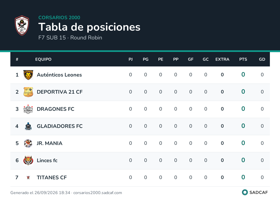Select the Auténticos Leones lion crest
The height and width of the screenshot is (206, 280).
tap(28, 75)
